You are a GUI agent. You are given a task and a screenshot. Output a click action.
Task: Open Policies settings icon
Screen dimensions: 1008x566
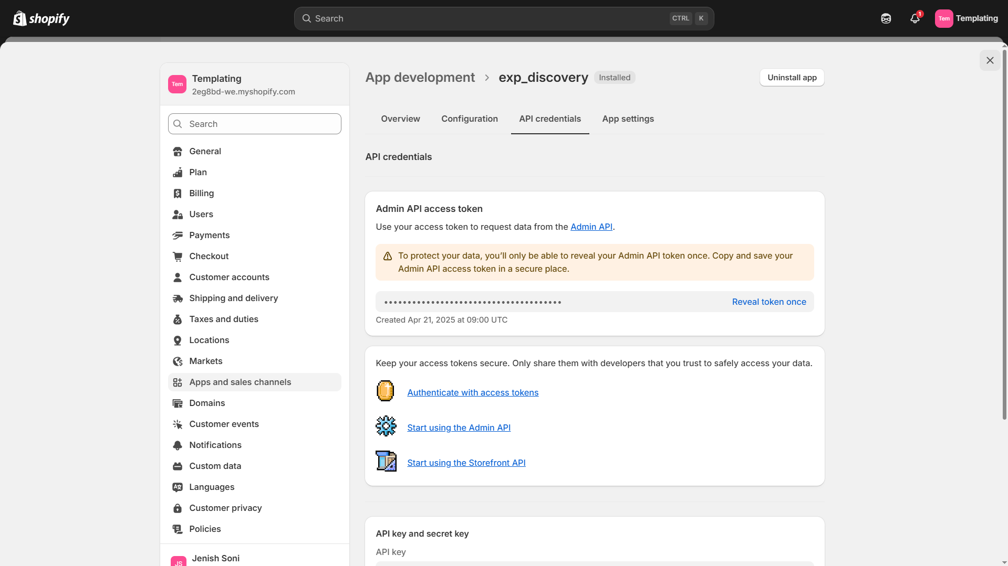point(178,529)
